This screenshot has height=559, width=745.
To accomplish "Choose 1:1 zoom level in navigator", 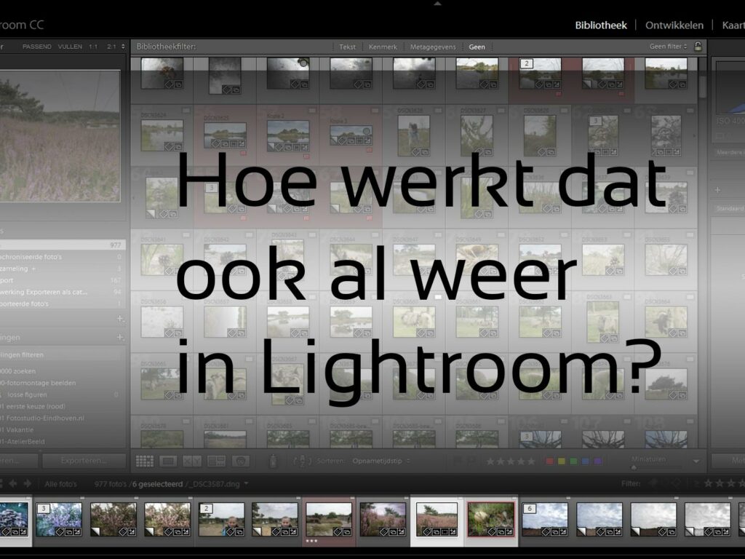I will click(x=93, y=47).
